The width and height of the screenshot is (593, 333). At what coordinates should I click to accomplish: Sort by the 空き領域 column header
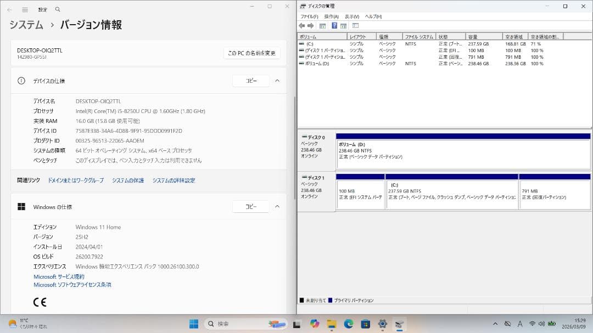[x=515, y=37]
